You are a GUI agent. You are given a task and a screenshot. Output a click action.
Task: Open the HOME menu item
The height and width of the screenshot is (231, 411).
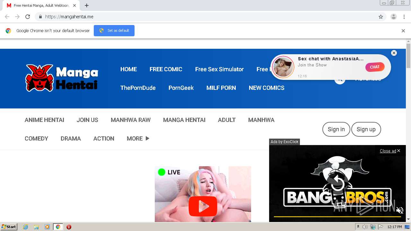click(128, 69)
